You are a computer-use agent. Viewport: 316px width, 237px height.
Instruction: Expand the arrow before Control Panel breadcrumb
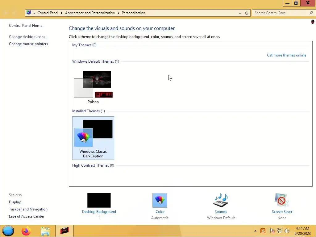(34, 13)
